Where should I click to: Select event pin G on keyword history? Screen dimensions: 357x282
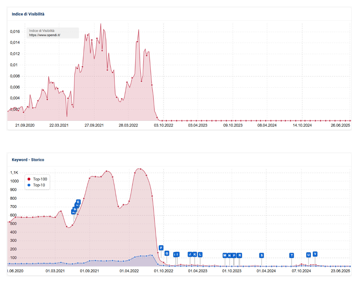tap(167, 253)
